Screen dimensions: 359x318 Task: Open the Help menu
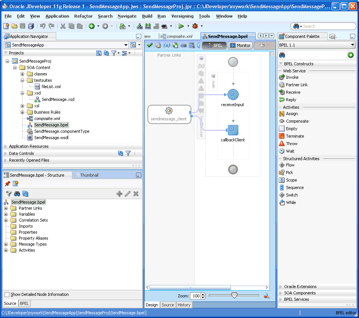pyautogui.click(x=242, y=16)
